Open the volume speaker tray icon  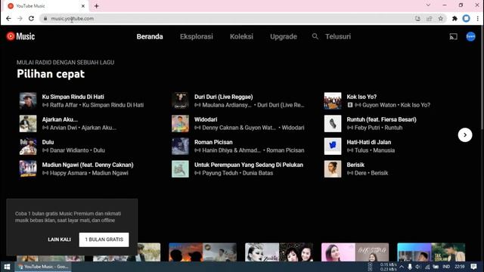(x=418, y=267)
